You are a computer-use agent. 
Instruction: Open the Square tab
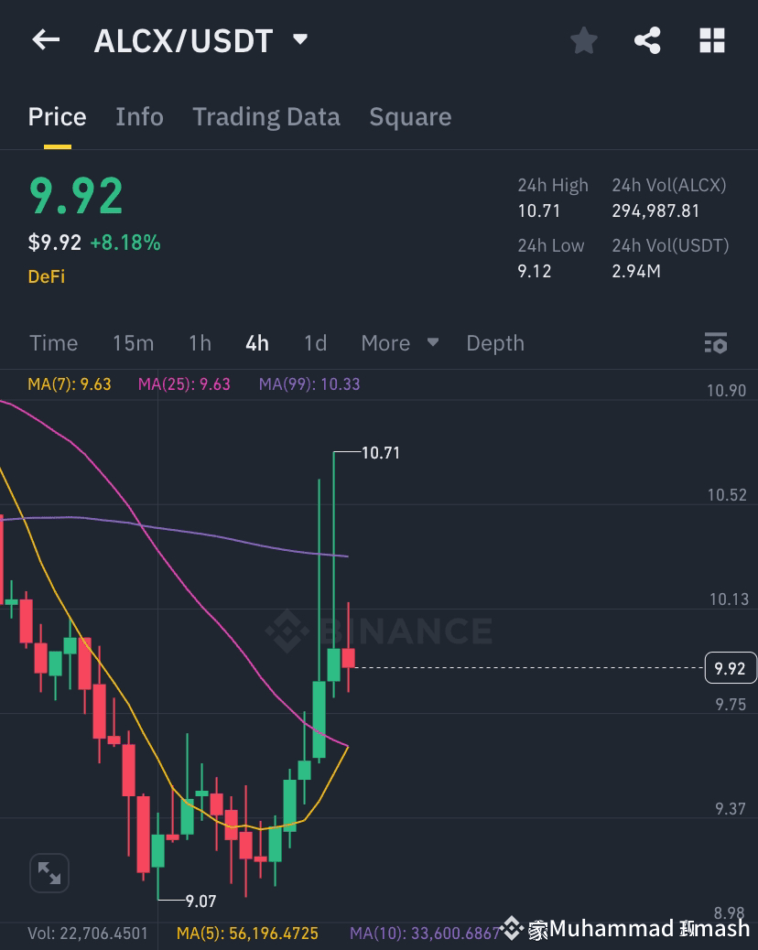pos(410,116)
